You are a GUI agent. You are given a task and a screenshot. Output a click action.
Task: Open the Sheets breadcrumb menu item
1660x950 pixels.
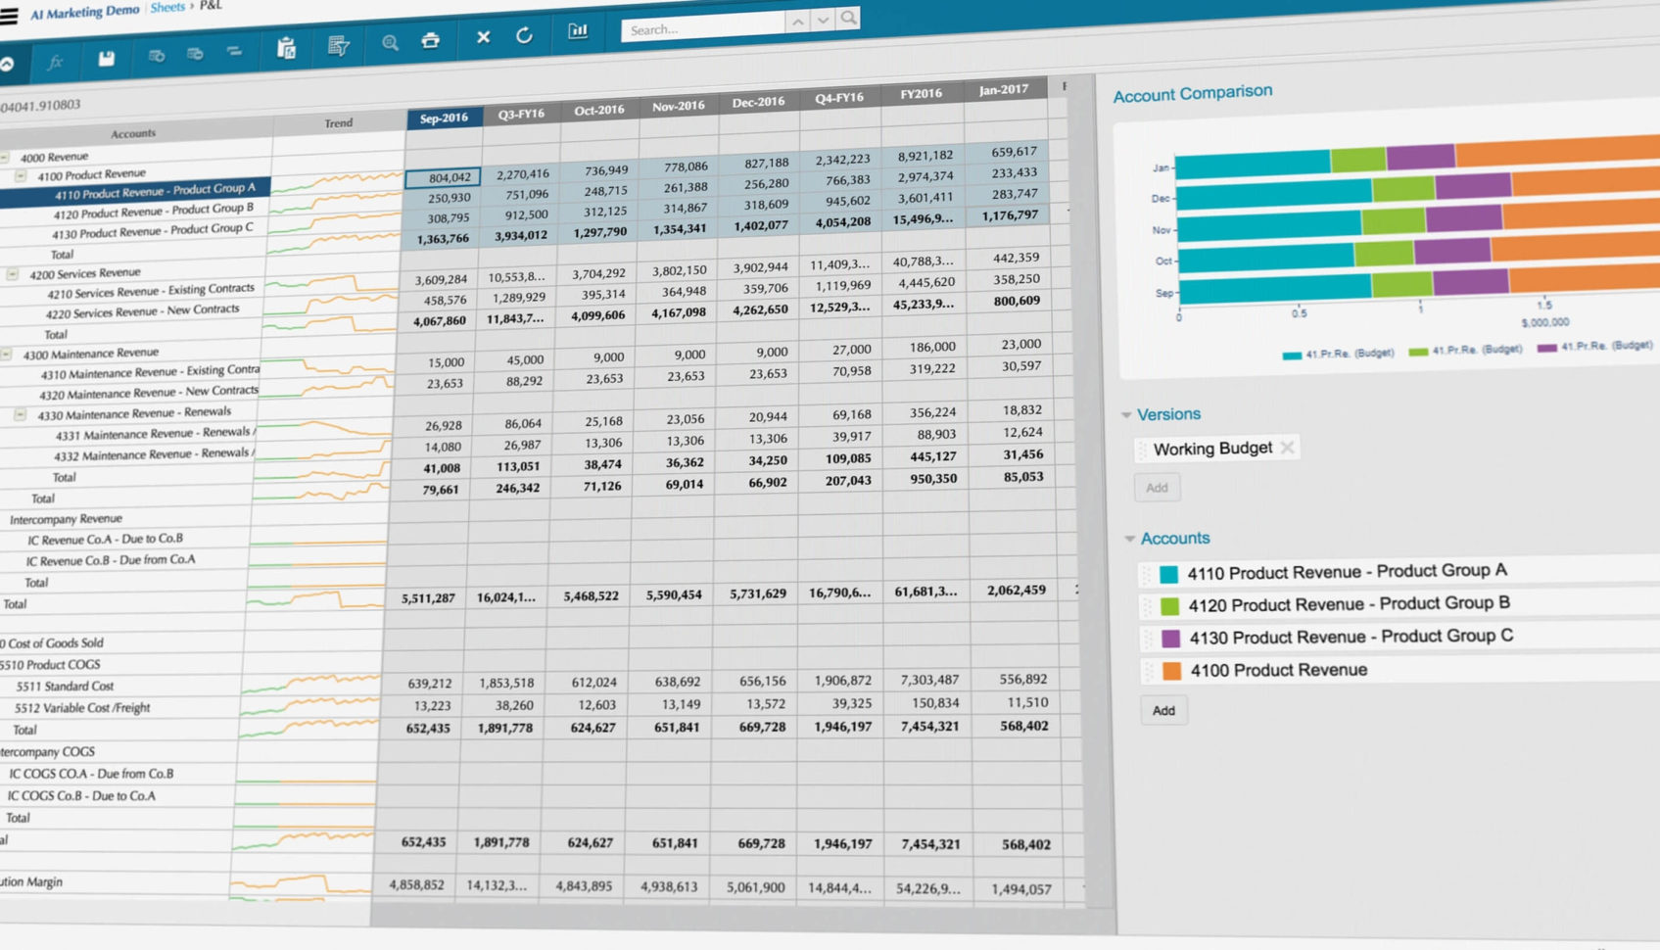166,7
